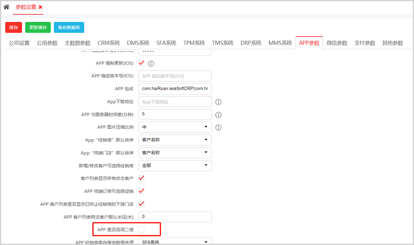This screenshot has height=245, width=414.
Task: Switch to 微信参数 tab
Action: point(337,43)
